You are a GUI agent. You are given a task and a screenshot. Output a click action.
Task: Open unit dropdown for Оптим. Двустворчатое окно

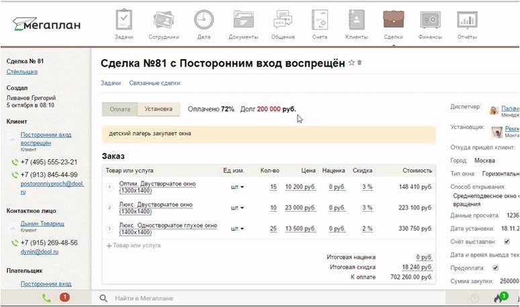click(x=237, y=187)
